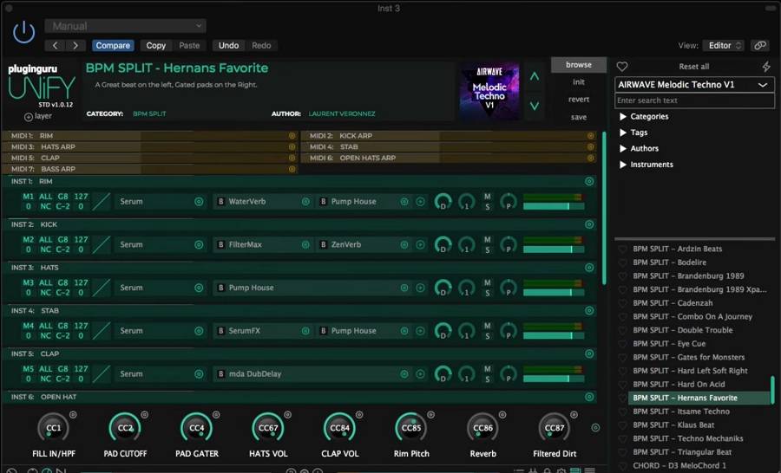
Task: Click the link icon next to Editor view
Action: pos(761,45)
